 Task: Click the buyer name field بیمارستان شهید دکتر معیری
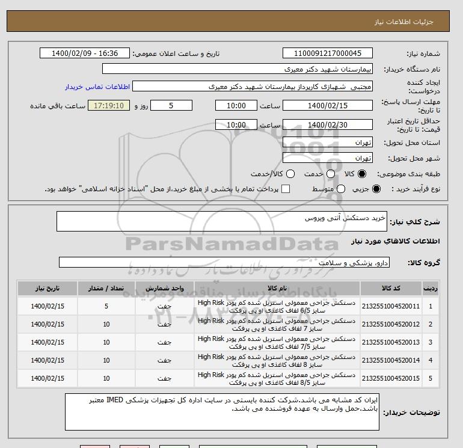coord(238,69)
